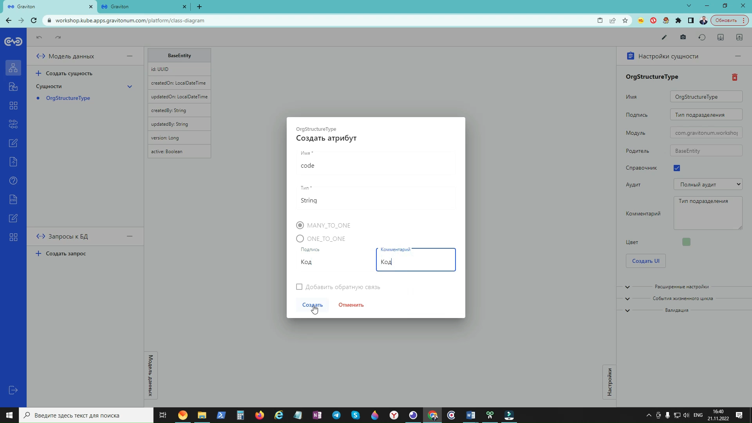Image resolution: width=752 pixels, height=423 pixels.
Task: Click the Создать button in dialog
Action: [312, 305]
